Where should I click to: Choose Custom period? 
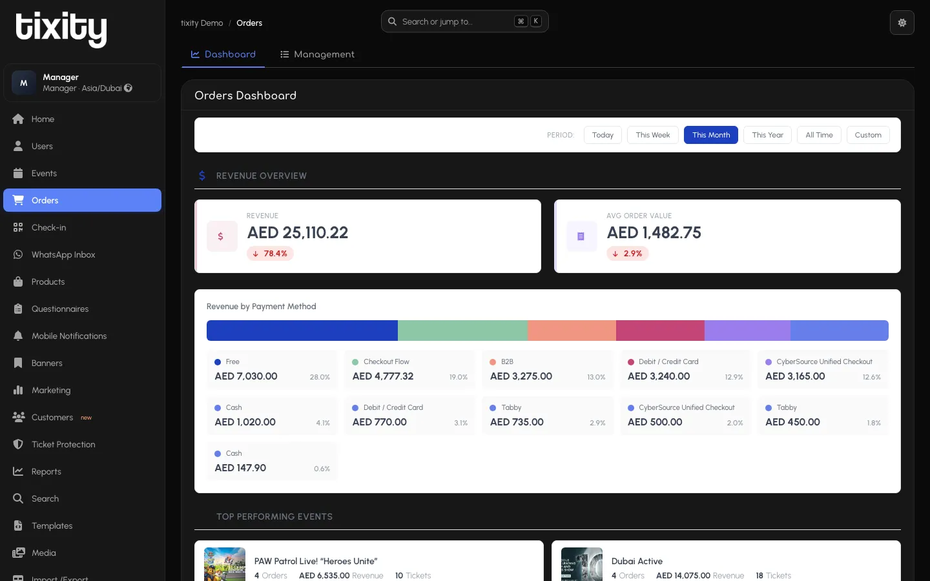click(x=868, y=135)
